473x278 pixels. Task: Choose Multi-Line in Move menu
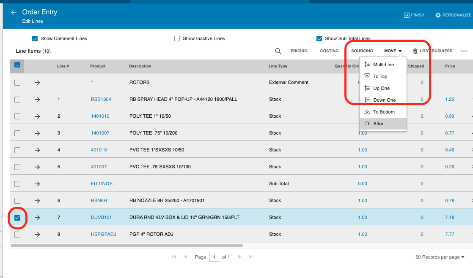pyautogui.click(x=383, y=65)
